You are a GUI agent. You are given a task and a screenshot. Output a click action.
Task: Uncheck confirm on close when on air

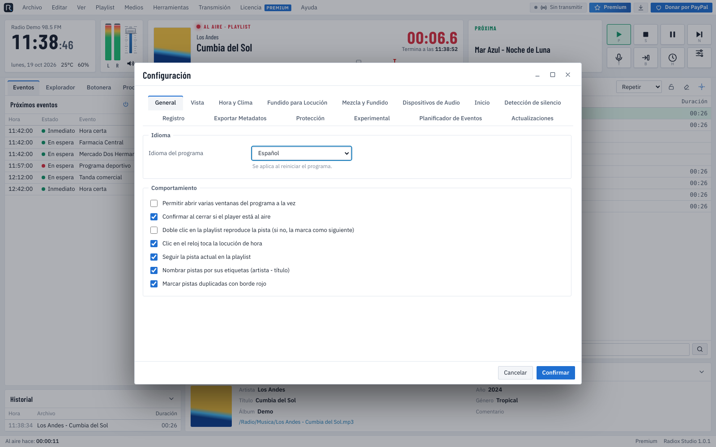pos(154,217)
